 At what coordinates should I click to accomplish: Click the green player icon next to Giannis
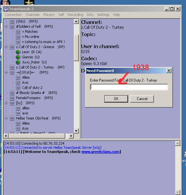tap(18, 57)
